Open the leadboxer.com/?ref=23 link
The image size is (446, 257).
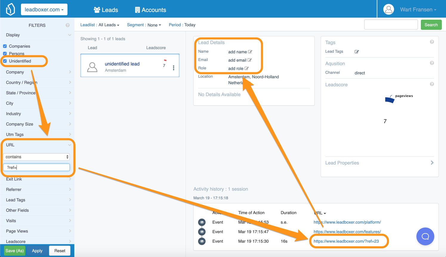pyautogui.click(x=346, y=241)
